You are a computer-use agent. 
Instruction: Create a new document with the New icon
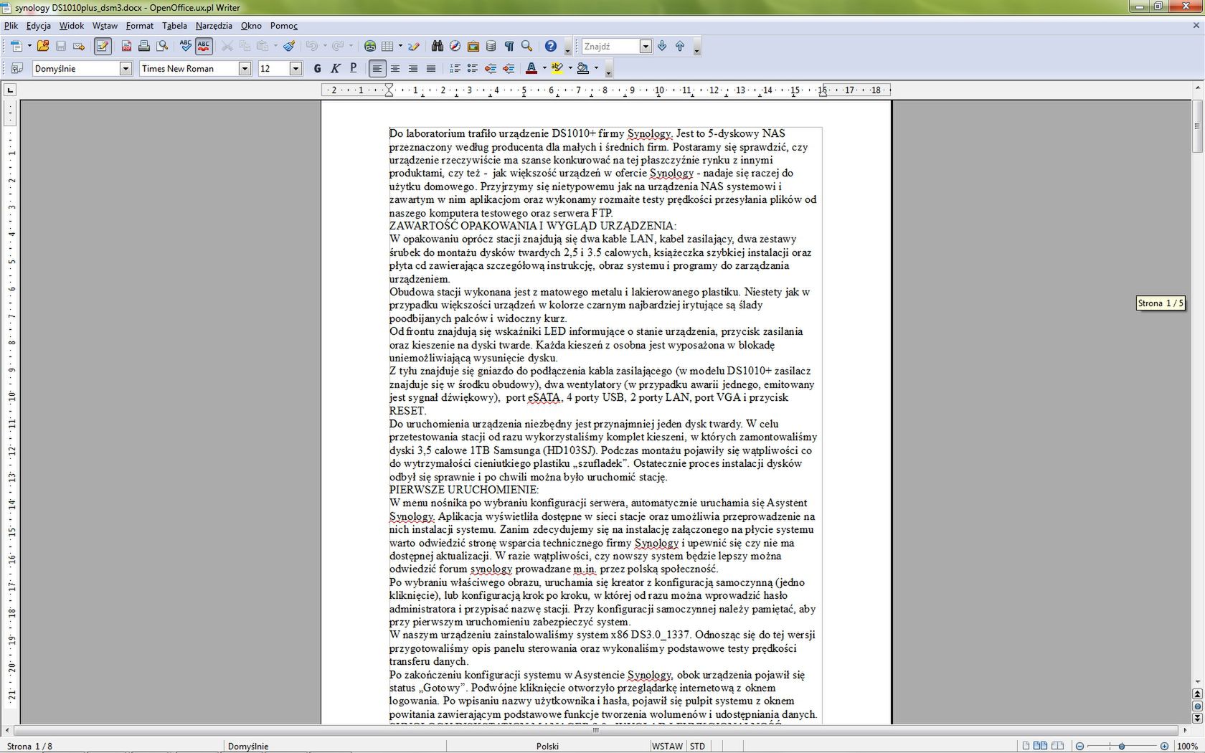(x=16, y=46)
